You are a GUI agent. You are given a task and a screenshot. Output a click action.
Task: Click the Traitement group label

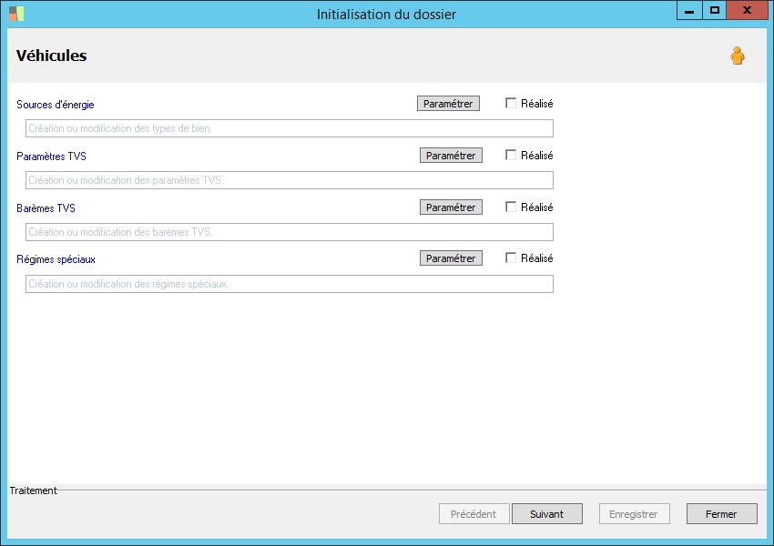pos(33,490)
